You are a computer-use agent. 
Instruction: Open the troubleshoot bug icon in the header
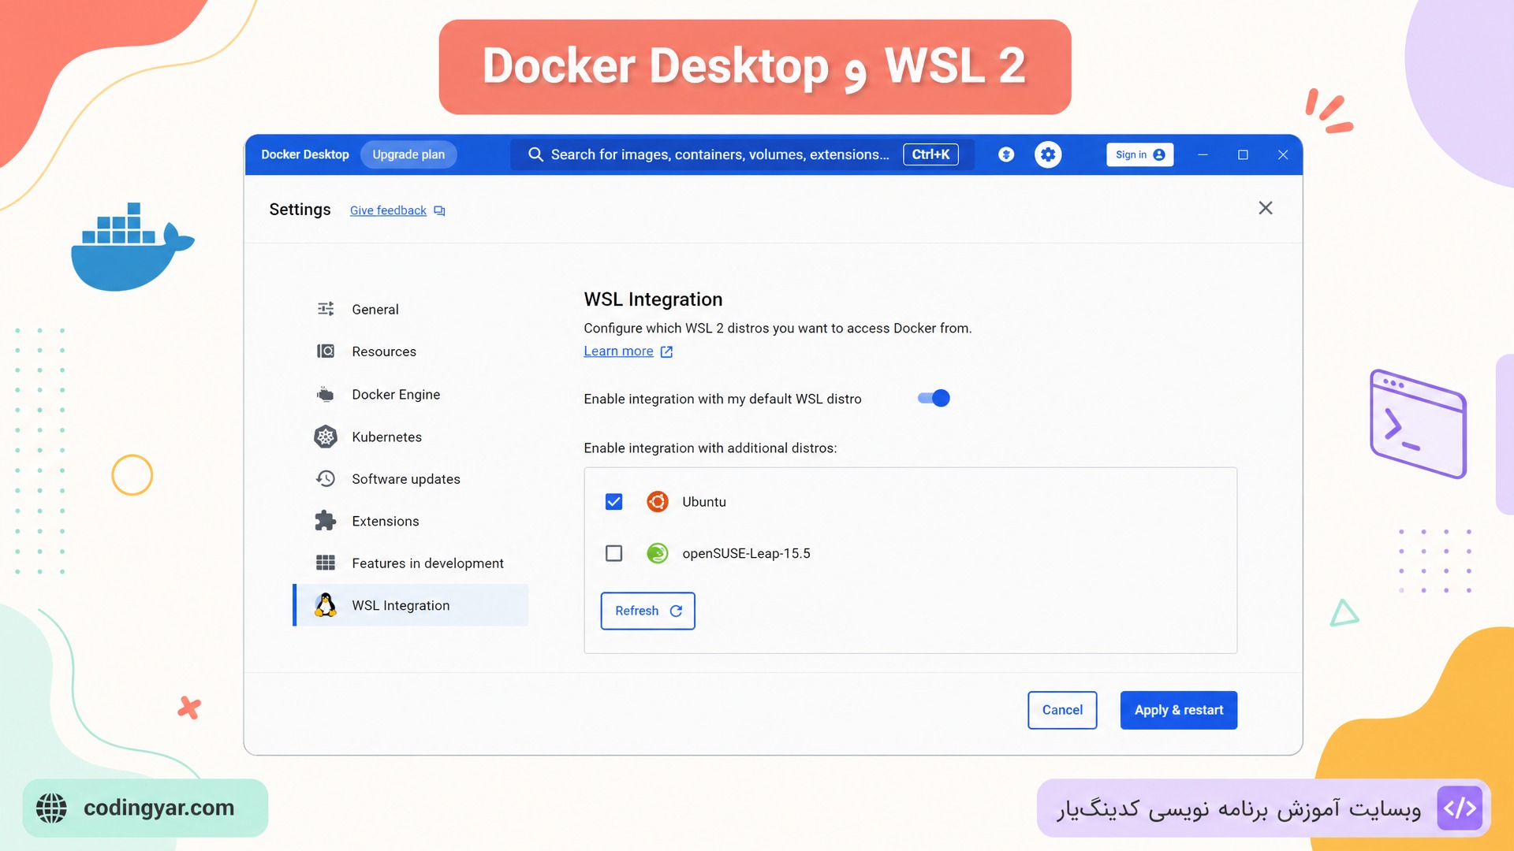(1006, 154)
